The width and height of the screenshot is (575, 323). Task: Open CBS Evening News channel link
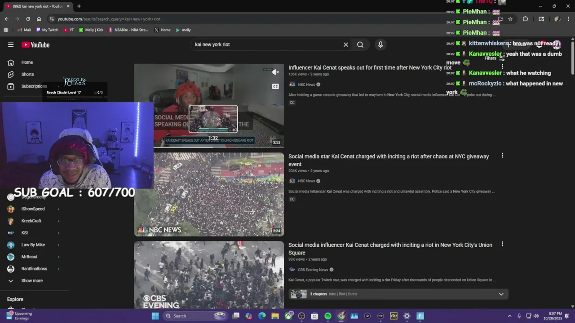click(x=313, y=270)
